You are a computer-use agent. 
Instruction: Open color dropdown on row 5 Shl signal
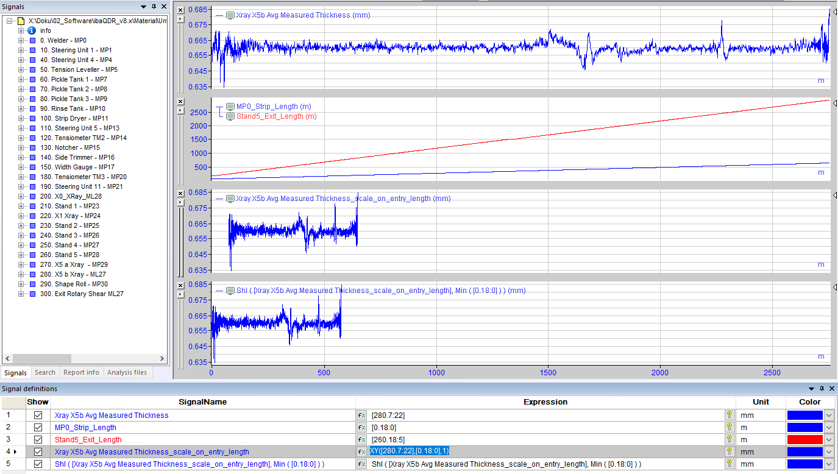[x=828, y=464]
